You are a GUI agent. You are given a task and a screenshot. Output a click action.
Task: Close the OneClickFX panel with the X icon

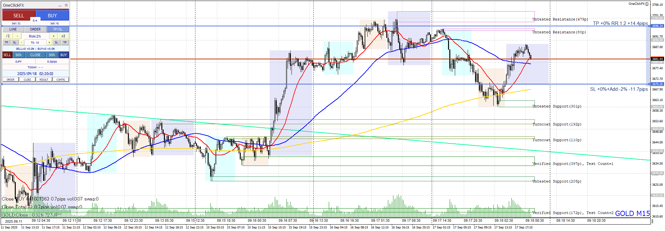tap(66, 5)
